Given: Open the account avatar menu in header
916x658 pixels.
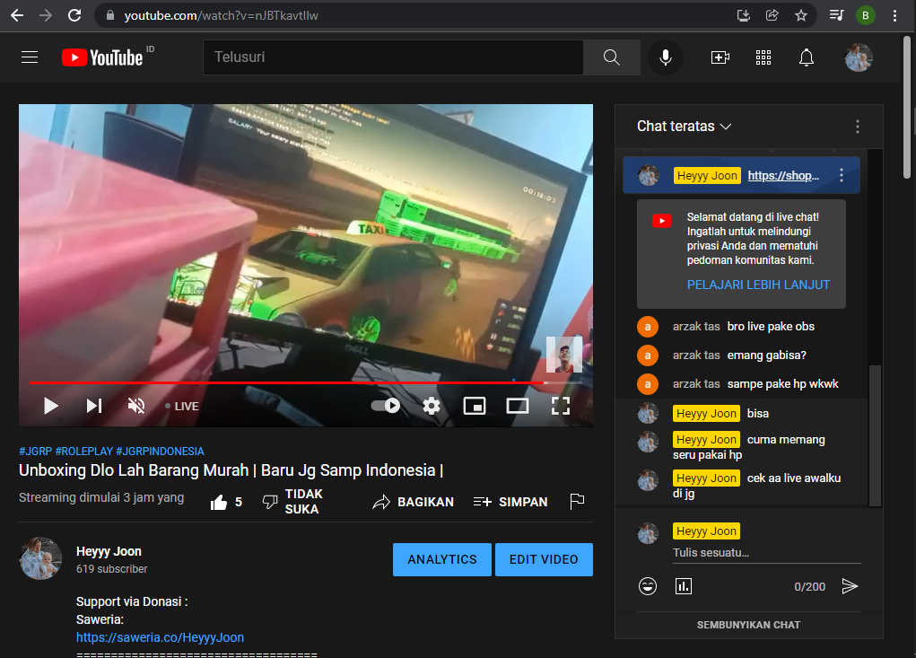Looking at the screenshot, I should (859, 57).
